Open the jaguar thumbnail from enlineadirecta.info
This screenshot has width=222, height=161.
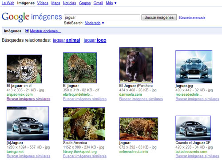pos(139,129)
